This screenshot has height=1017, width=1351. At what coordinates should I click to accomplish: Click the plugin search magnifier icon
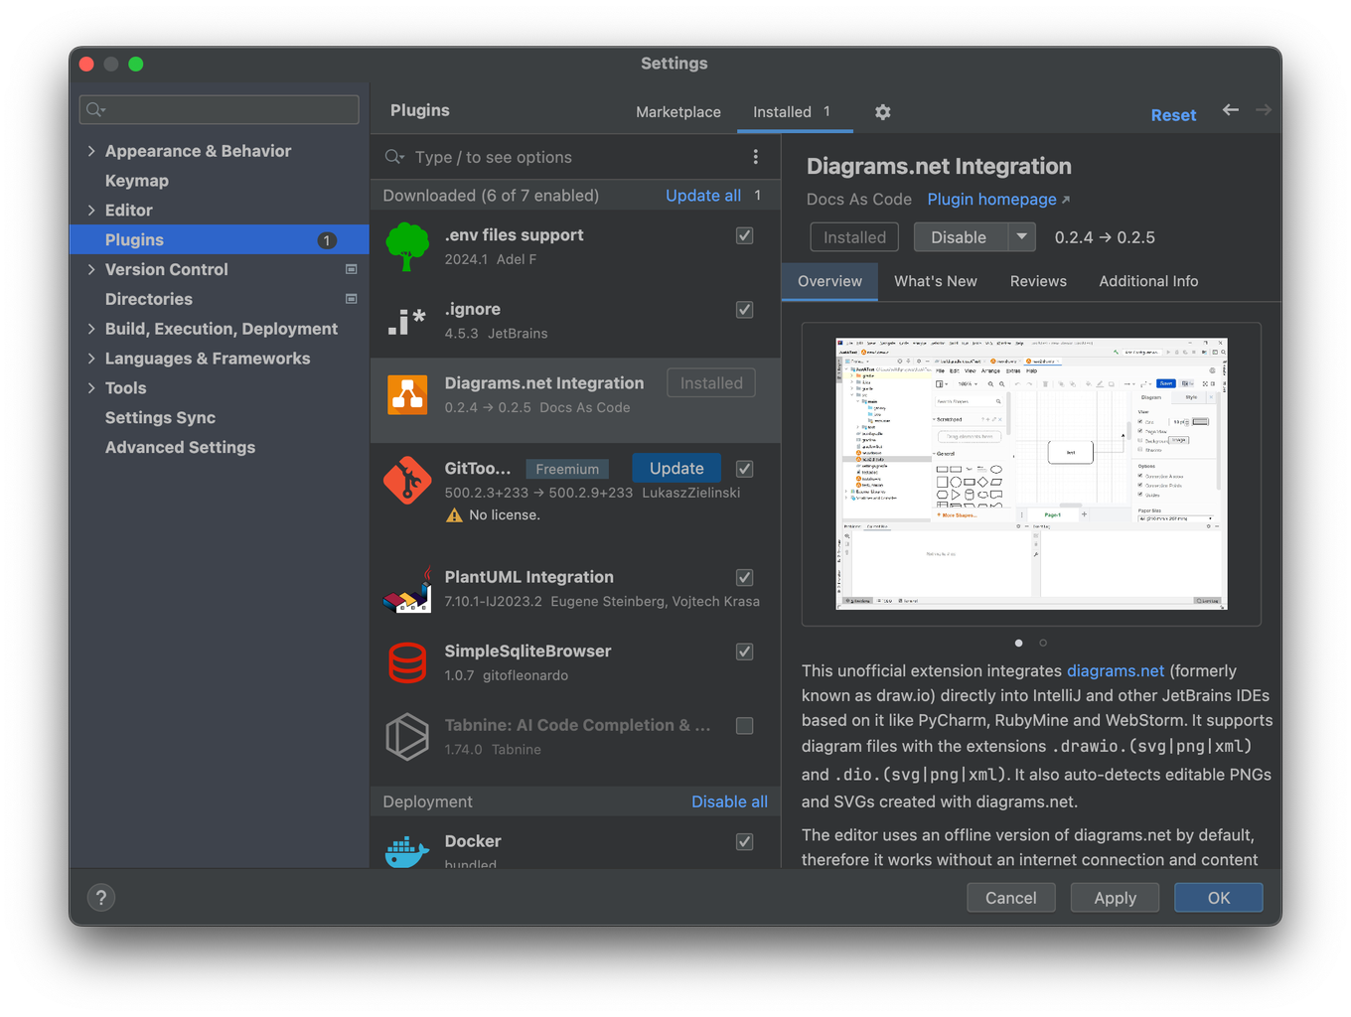[394, 157]
